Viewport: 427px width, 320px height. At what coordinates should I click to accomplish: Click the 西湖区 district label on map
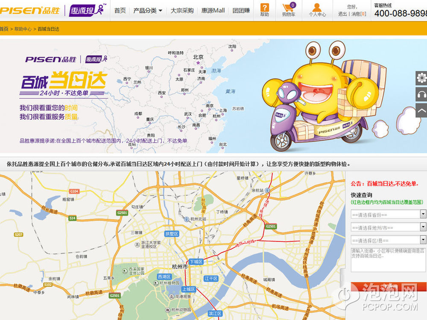click(x=164, y=276)
